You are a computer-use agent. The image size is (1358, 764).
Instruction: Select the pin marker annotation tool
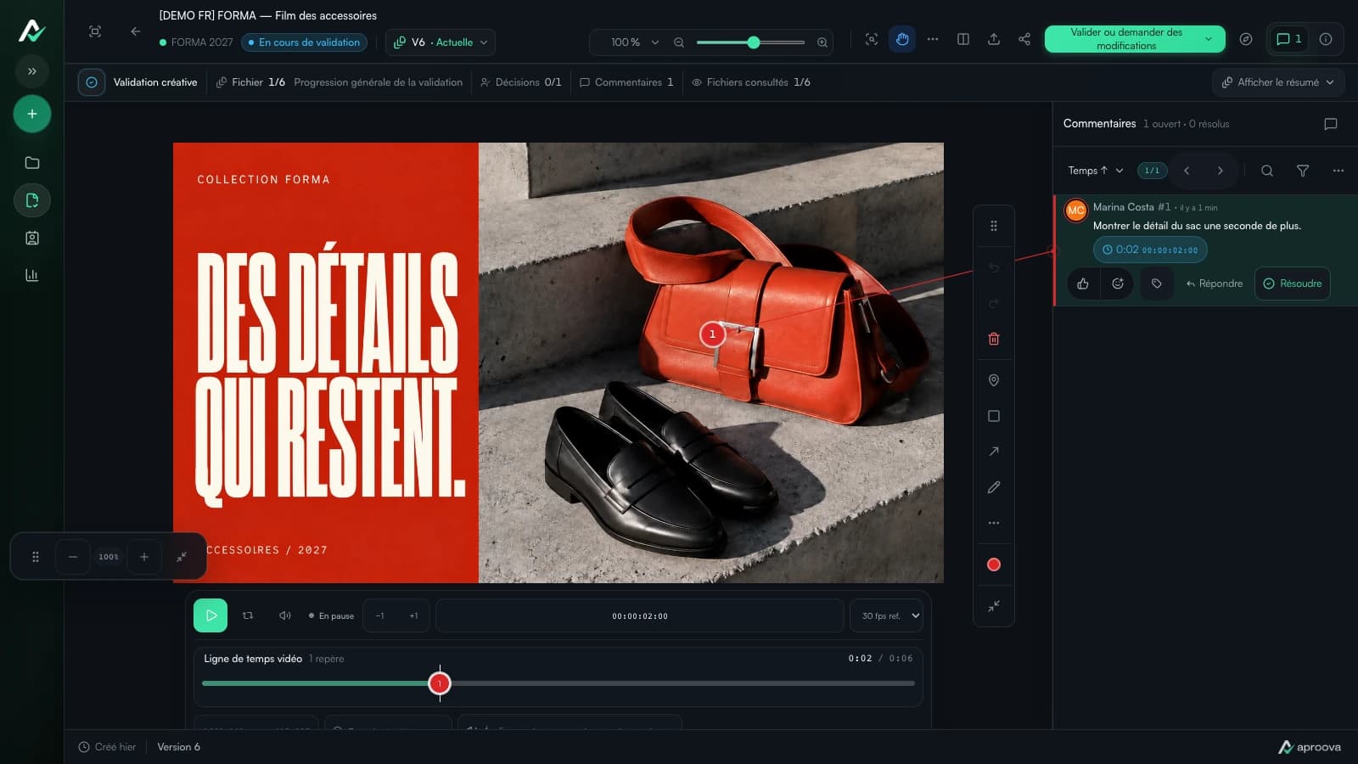point(994,380)
